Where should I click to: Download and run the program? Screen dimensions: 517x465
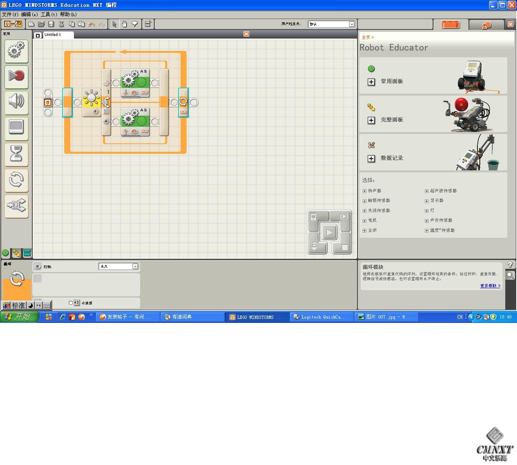pyautogui.click(x=329, y=232)
